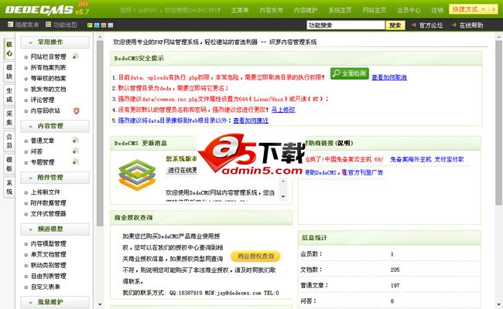This screenshot has height=309, width=503.
Task: Open the 马上修改 link
Action: click(283, 110)
